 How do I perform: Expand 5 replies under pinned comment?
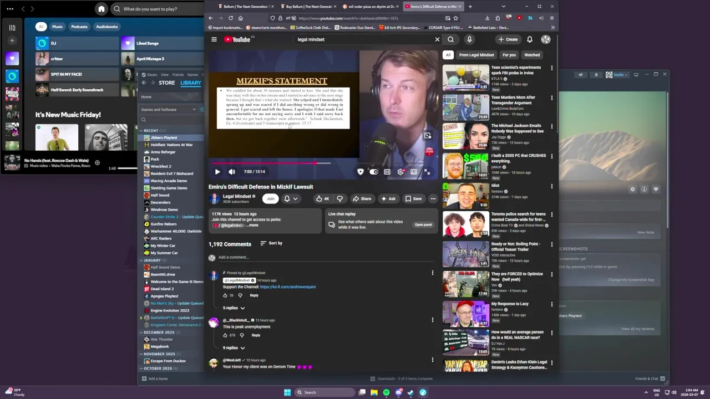[234, 308]
